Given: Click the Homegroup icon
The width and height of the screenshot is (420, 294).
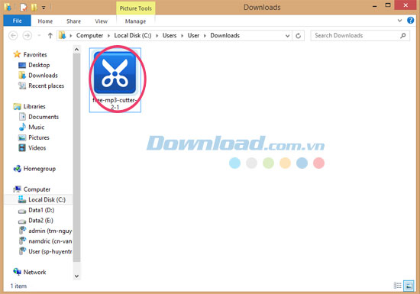Looking at the screenshot, I should point(17,169).
